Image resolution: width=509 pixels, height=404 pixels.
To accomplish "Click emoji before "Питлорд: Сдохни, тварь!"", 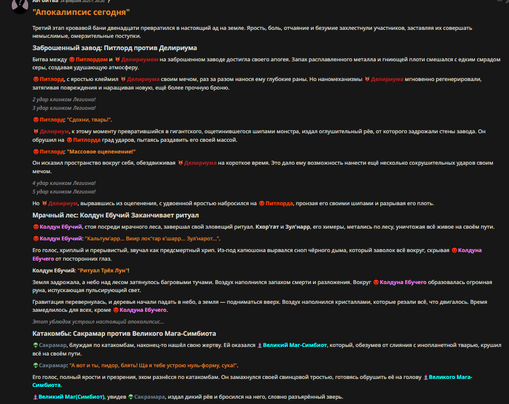I will 36,120.
